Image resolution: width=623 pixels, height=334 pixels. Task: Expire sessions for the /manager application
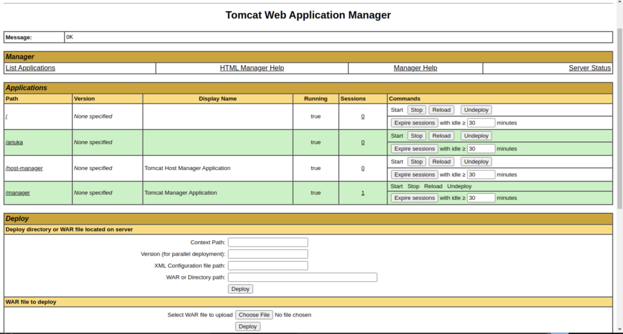414,198
